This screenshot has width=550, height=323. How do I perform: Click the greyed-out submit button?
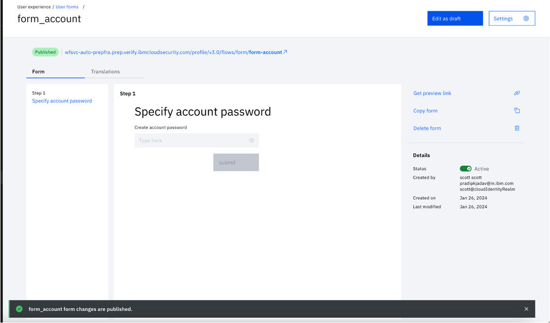pos(236,162)
